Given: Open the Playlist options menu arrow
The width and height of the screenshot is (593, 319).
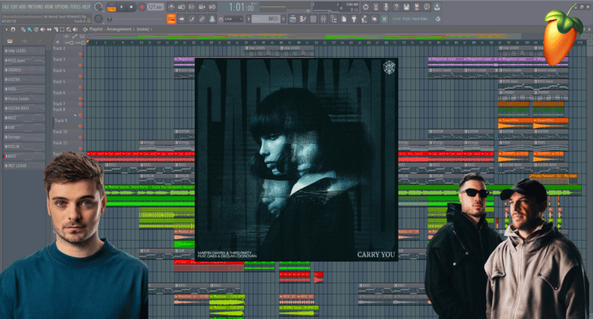Looking at the screenshot, I should coord(6,29).
